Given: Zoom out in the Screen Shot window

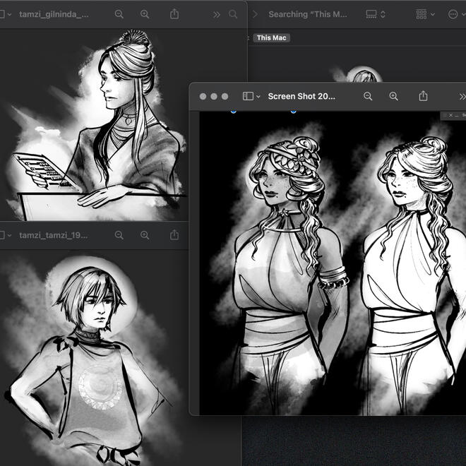Looking at the screenshot, I should (368, 96).
